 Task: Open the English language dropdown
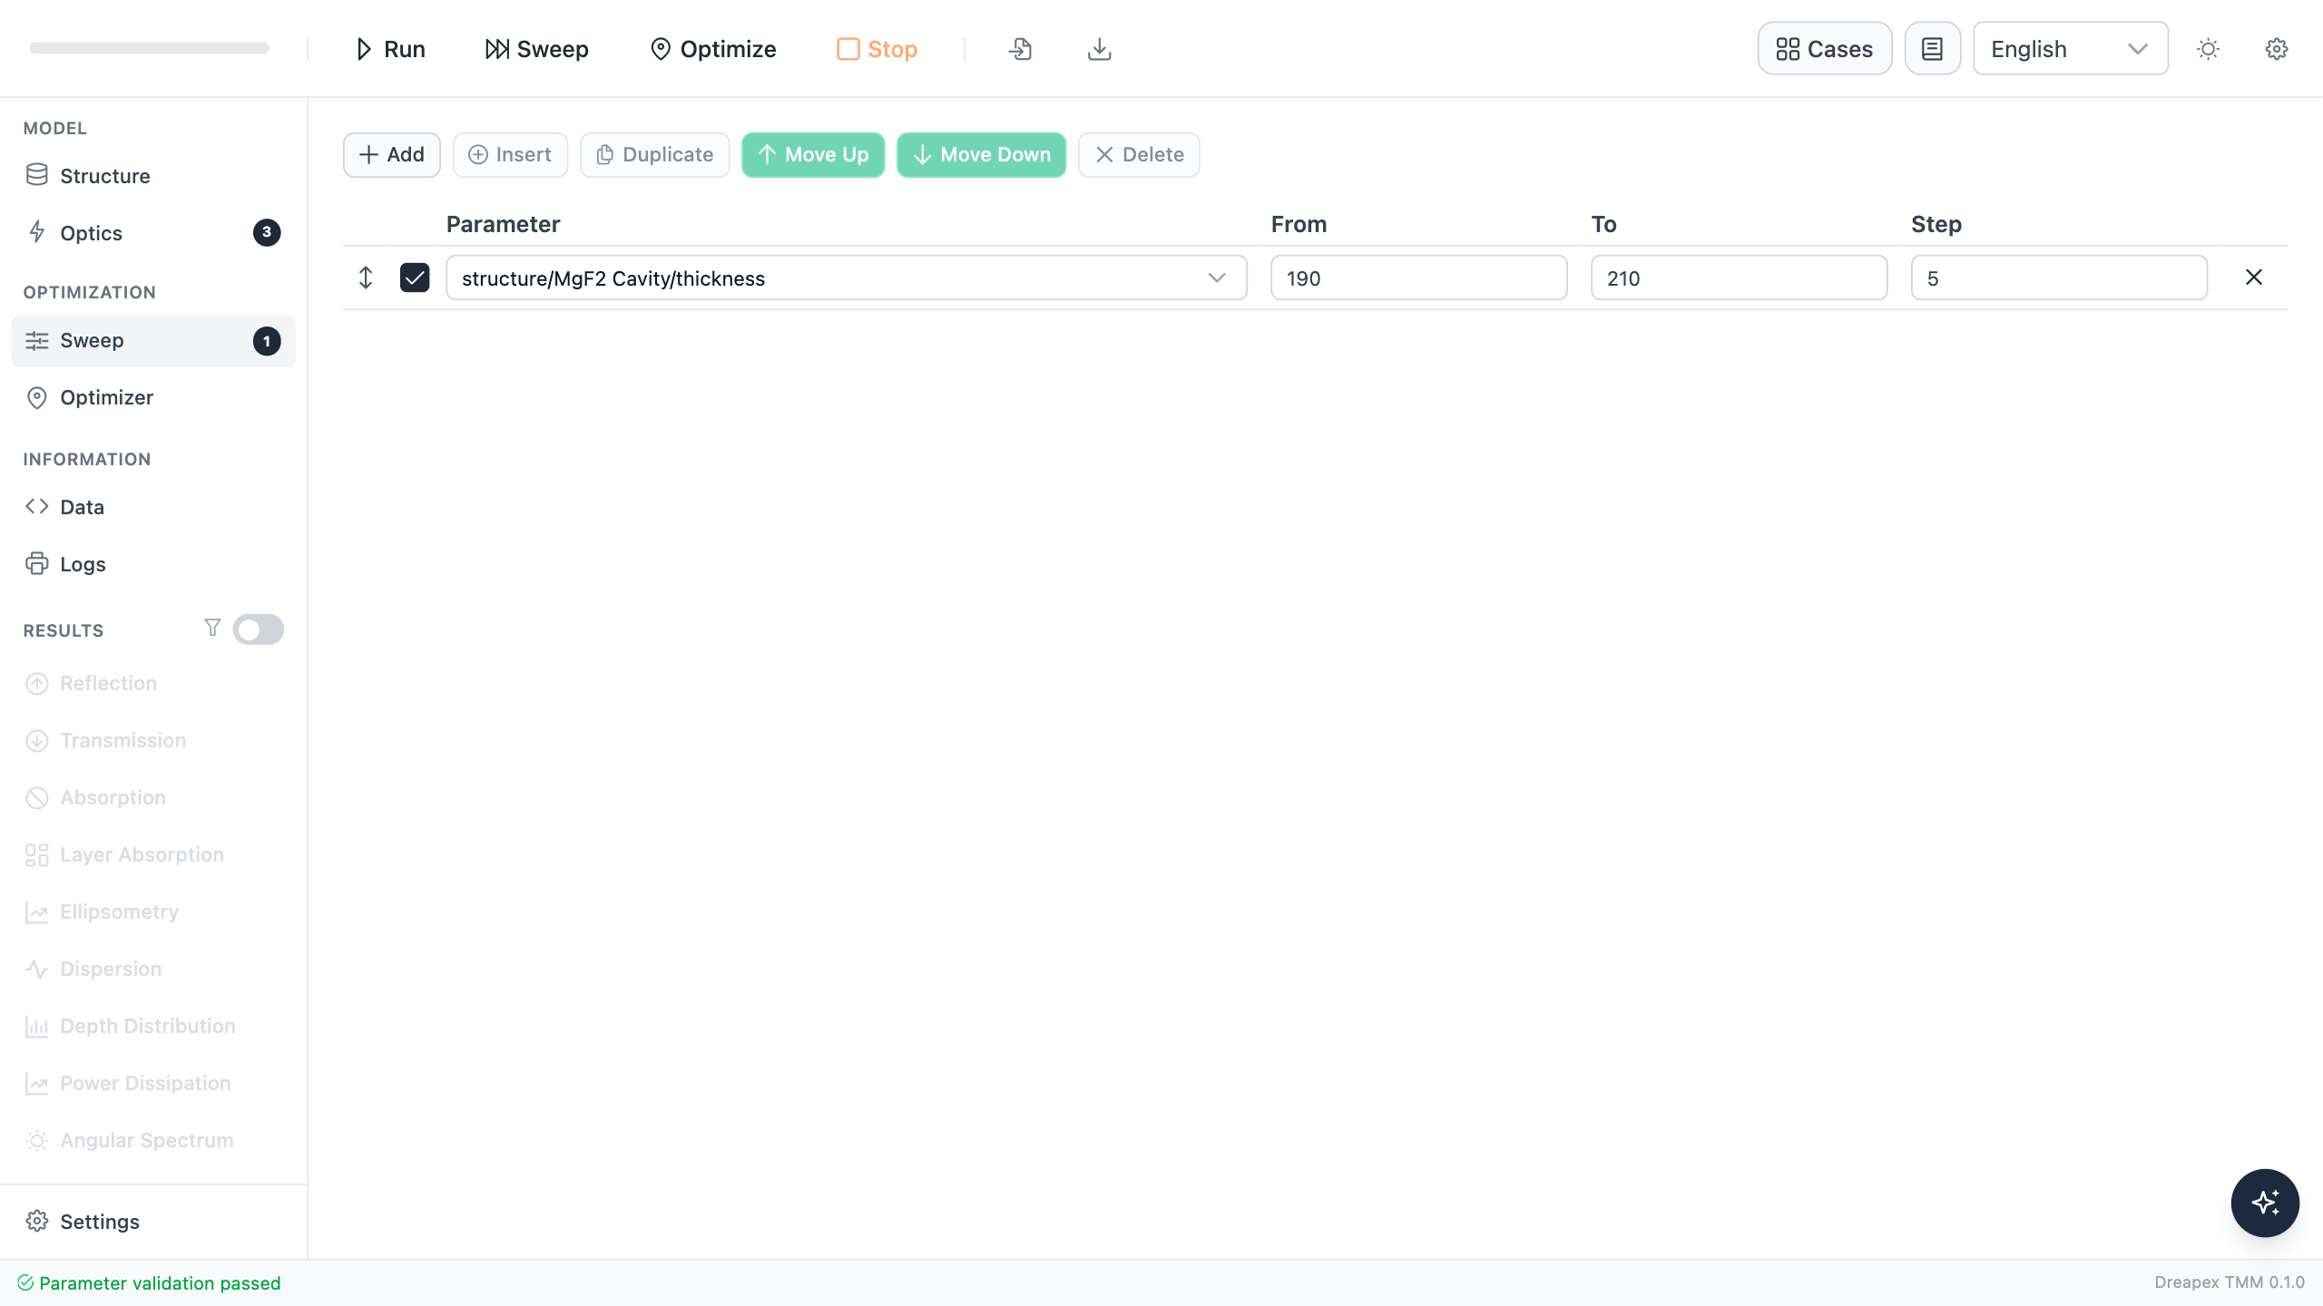coord(2071,49)
